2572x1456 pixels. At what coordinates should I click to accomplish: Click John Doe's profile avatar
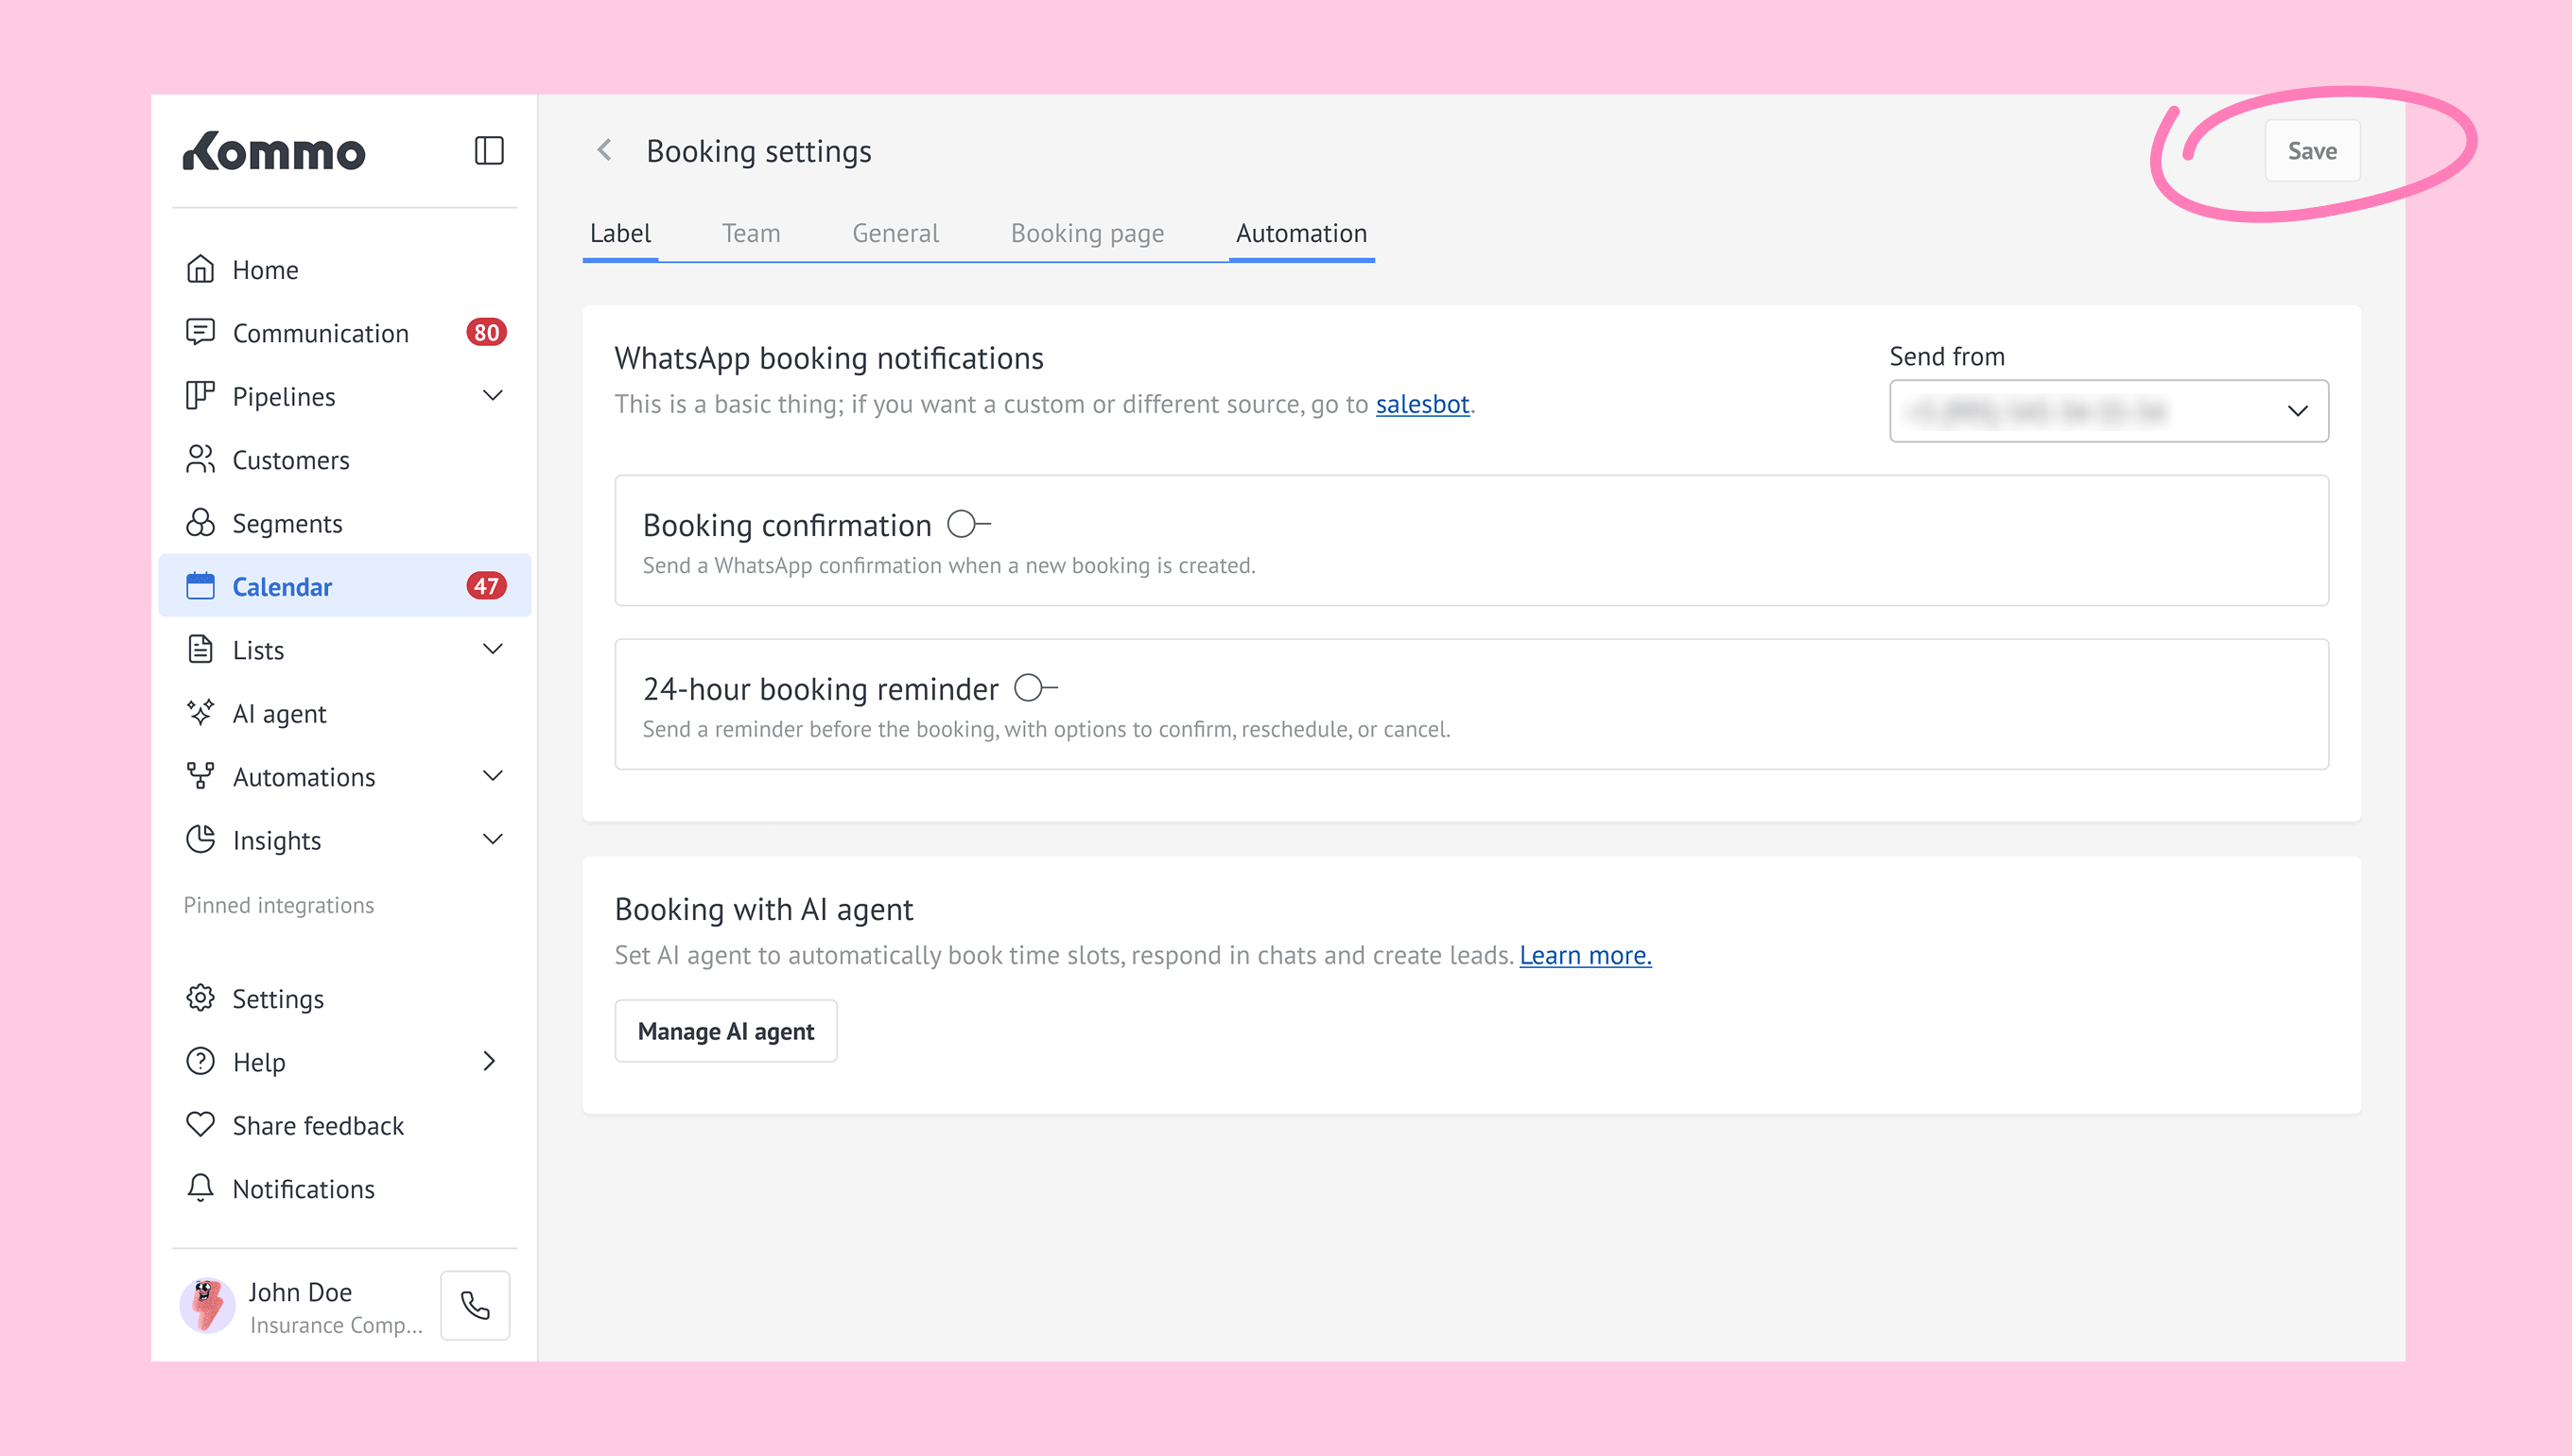tap(207, 1305)
